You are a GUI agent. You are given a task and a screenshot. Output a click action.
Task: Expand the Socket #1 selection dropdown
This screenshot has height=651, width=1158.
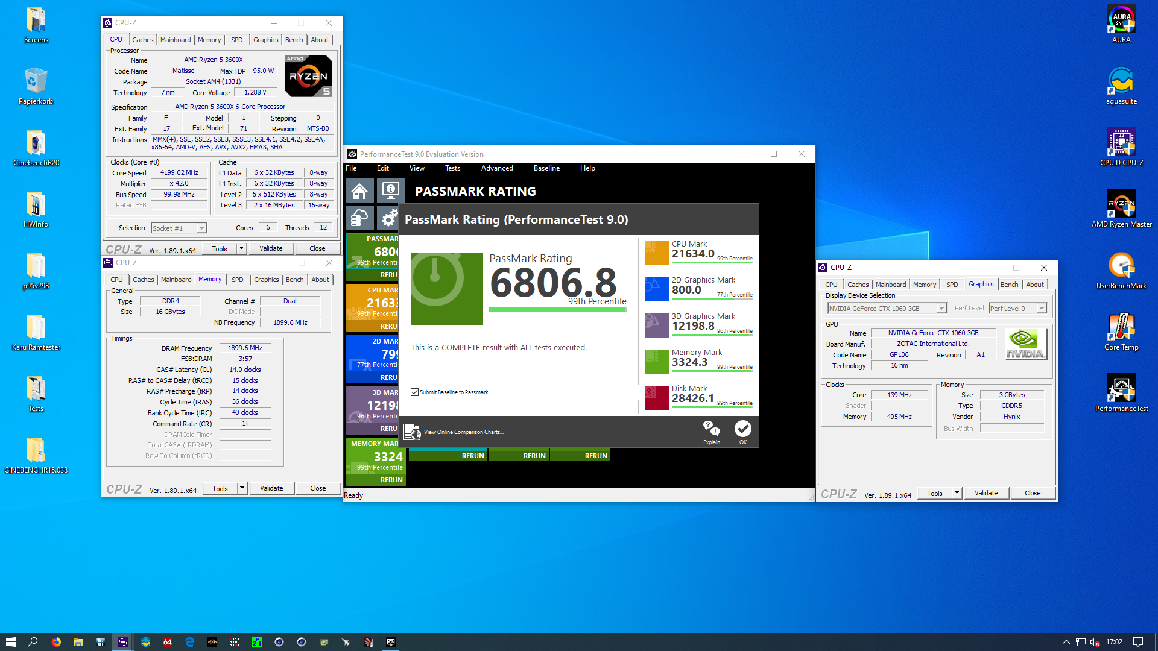(x=201, y=228)
